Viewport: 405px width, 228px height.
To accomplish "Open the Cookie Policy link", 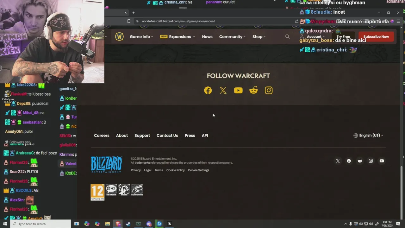I will pos(175,170).
